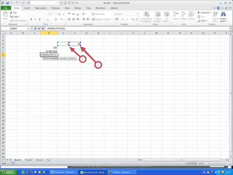233x175 pixels.
Task: Click the Windows start button
Action: point(9,172)
